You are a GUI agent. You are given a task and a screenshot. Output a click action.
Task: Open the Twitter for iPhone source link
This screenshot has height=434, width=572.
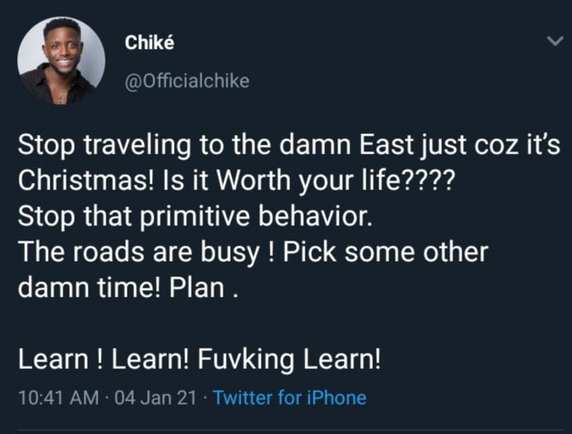point(290,398)
